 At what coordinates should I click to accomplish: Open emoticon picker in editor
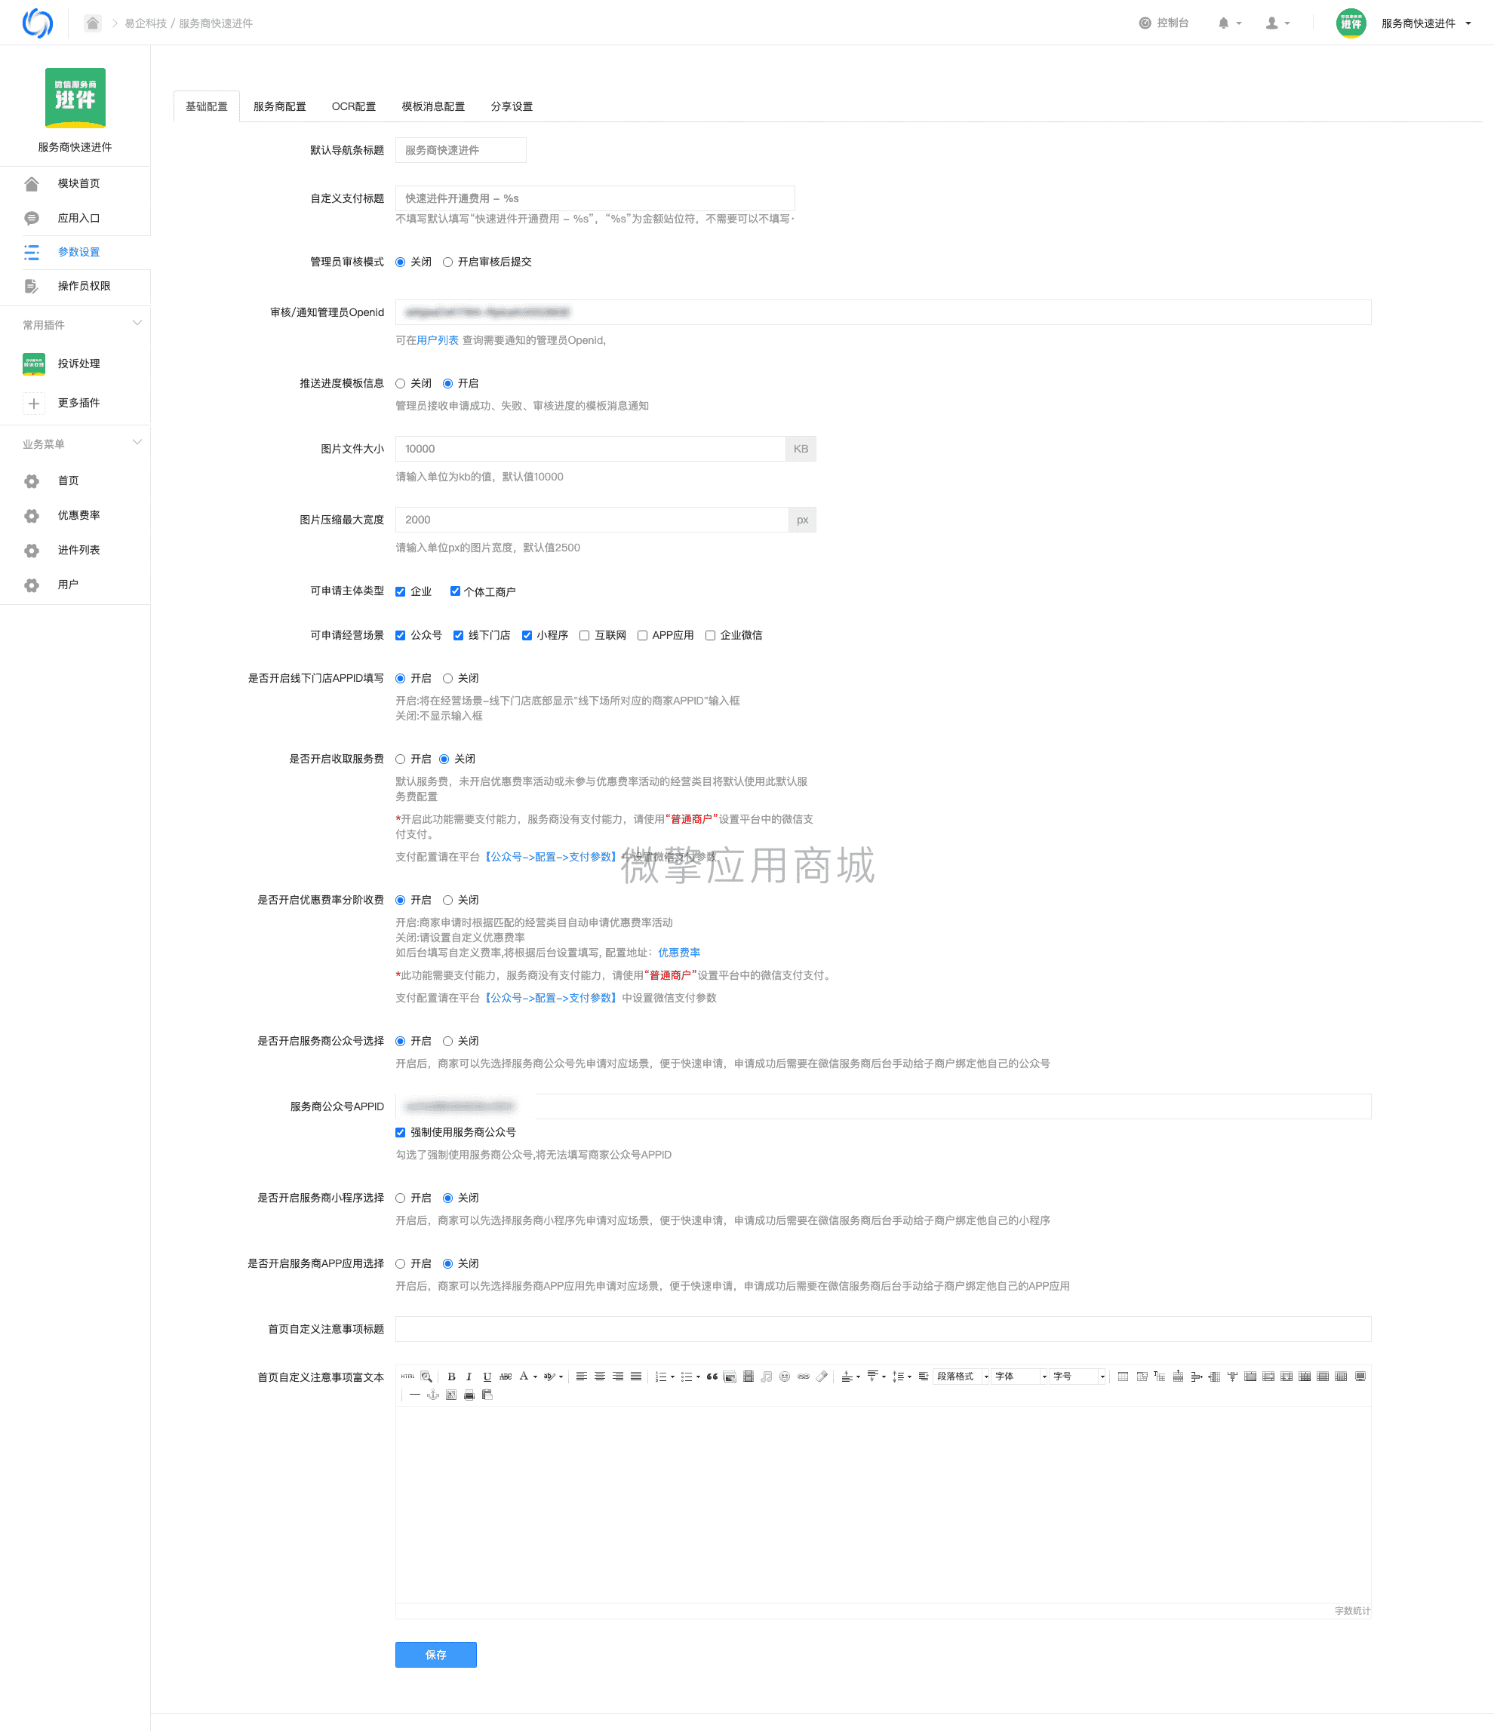pos(785,1377)
